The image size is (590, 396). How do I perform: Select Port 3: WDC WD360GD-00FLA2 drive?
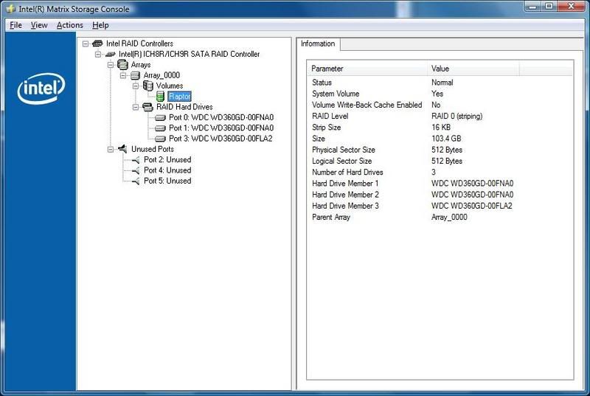pyautogui.click(x=221, y=139)
